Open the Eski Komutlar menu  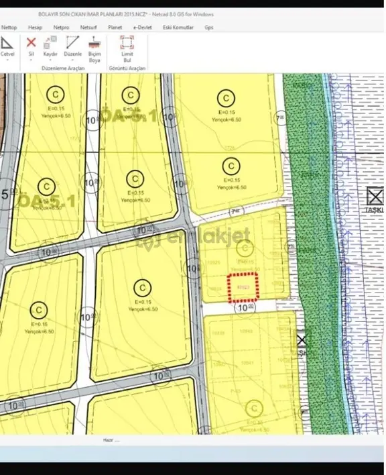pyautogui.click(x=178, y=28)
